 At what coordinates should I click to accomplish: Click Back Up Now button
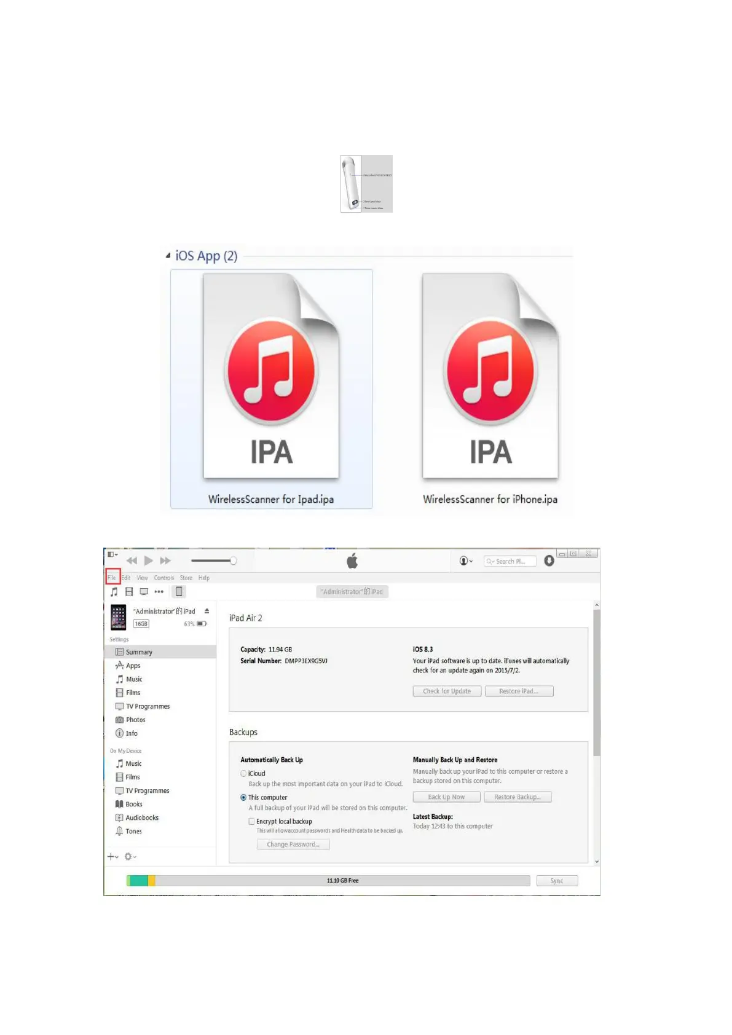[x=446, y=797]
